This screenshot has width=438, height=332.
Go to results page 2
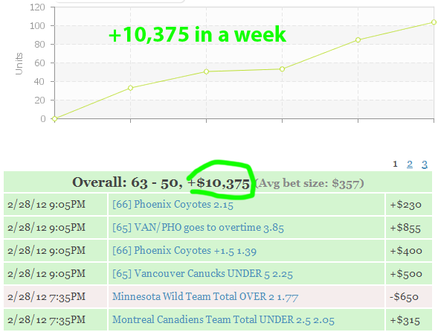(410, 164)
